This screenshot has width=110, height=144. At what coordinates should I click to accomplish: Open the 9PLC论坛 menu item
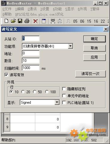[x=39, y=14]
